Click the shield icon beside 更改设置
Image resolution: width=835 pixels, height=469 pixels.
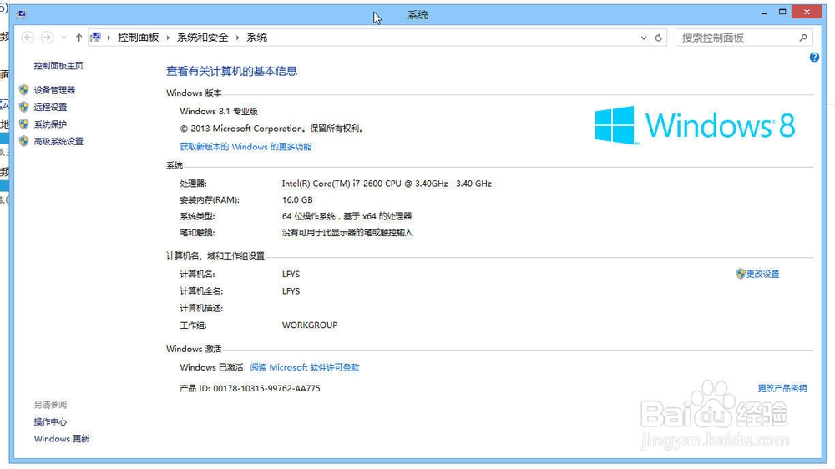[x=740, y=274]
